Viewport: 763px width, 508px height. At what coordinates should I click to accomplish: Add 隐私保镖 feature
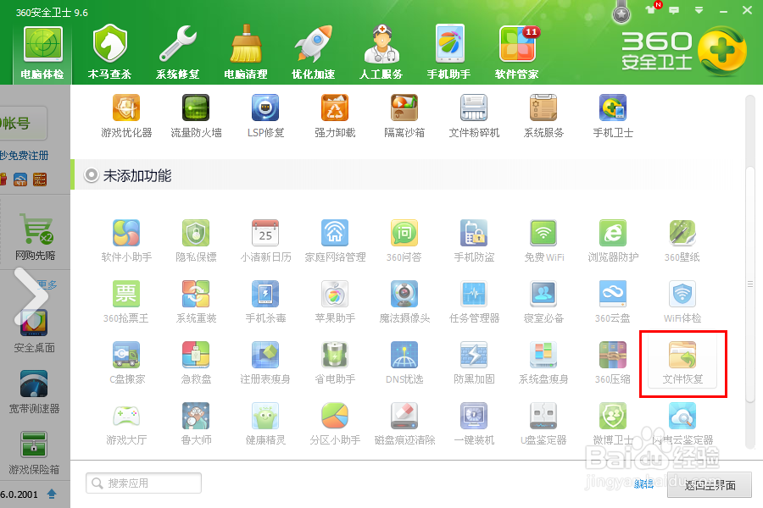point(196,240)
